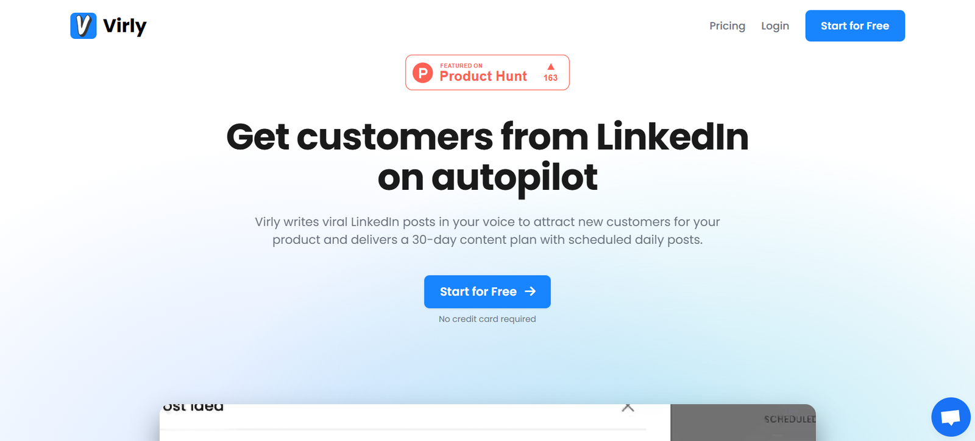Image resolution: width=975 pixels, height=441 pixels.
Task: Click the Product Hunt P circle icon
Action: [x=423, y=73]
